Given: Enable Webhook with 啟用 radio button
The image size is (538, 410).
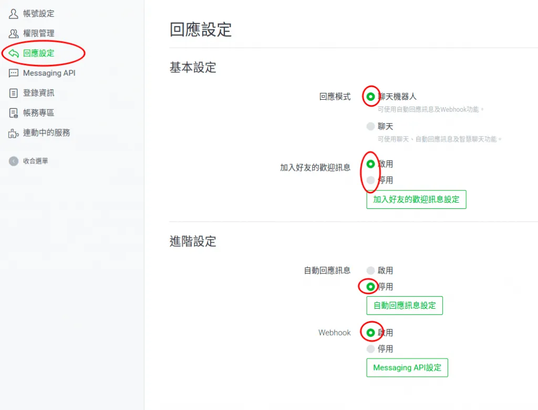Looking at the screenshot, I should point(371,333).
